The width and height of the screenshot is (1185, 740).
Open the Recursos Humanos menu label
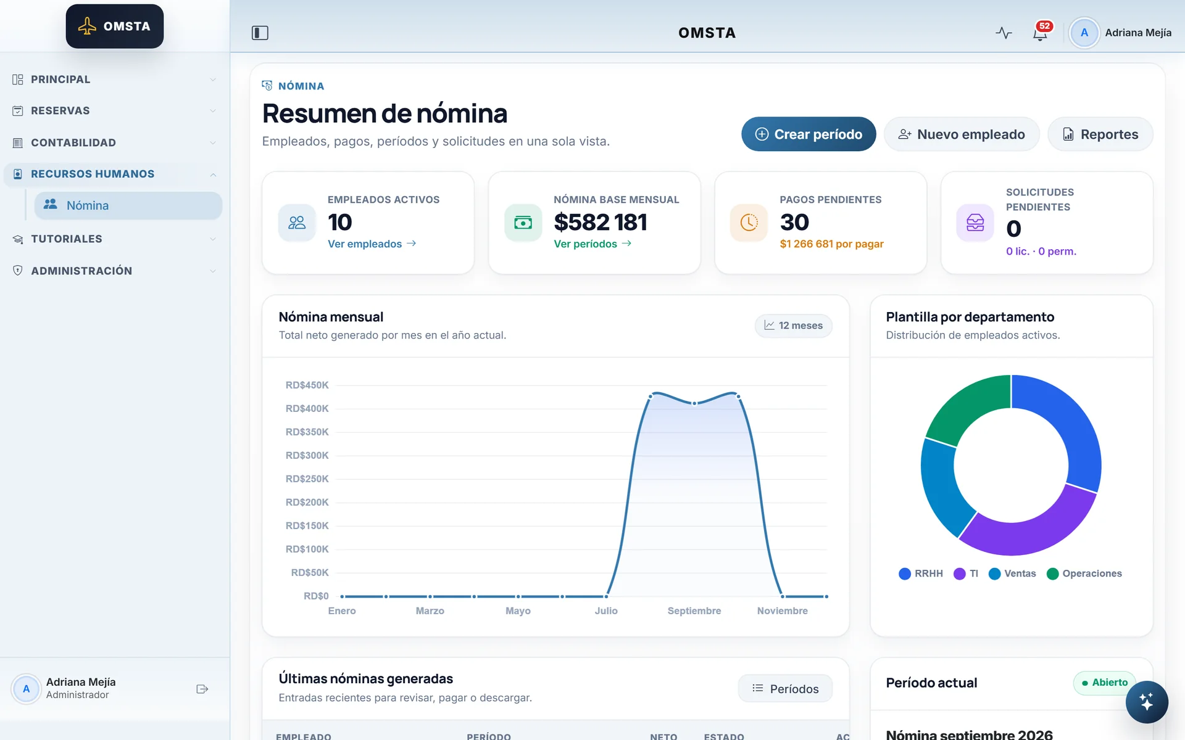pyautogui.click(x=93, y=174)
